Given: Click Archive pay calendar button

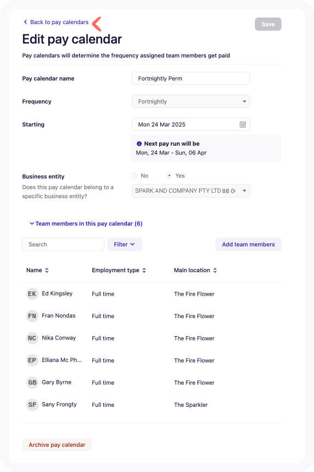Looking at the screenshot, I should coord(57,445).
